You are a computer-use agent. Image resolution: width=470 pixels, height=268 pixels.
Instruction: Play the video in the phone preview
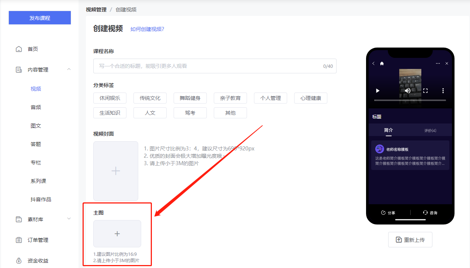click(x=377, y=91)
